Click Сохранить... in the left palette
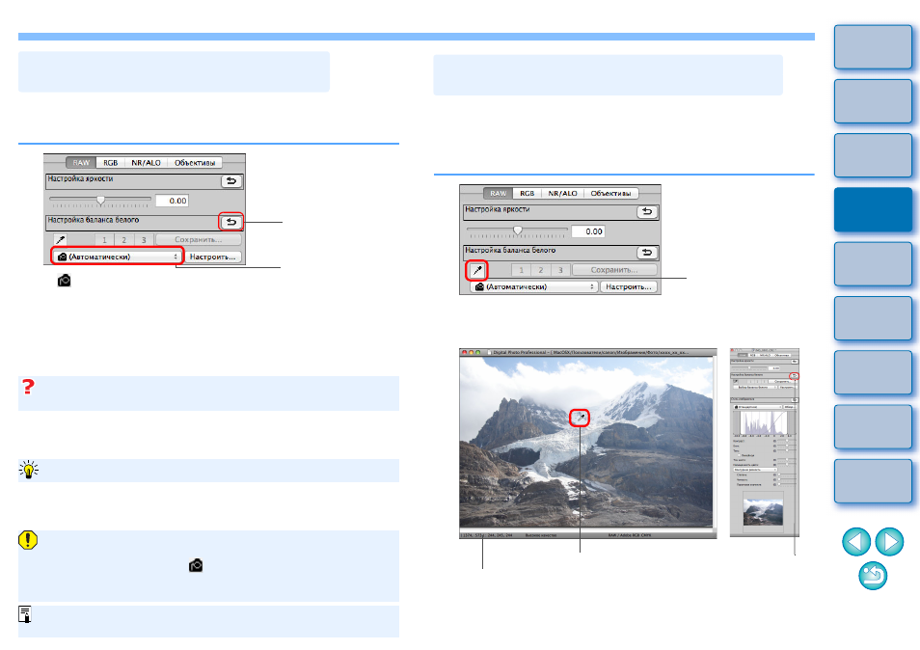The image size is (920, 650). pos(199,239)
